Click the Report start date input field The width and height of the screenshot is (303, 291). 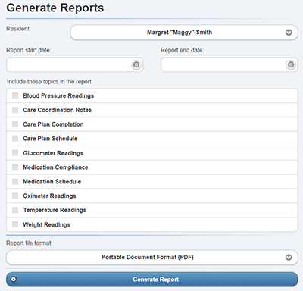[75, 64]
